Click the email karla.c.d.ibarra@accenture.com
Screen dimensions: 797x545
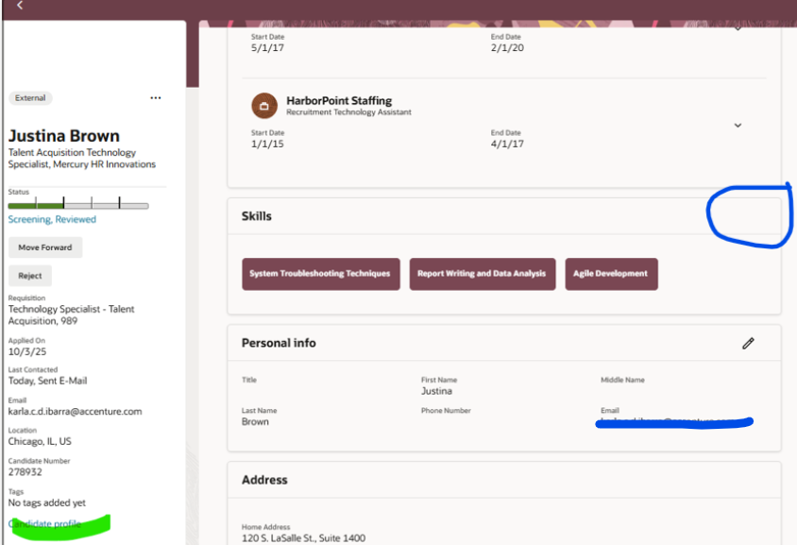coord(76,411)
